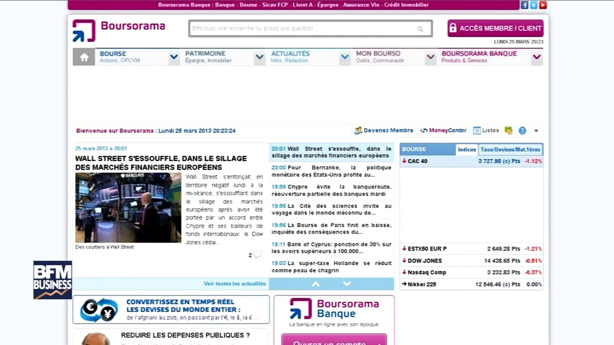This screenshot has width=614, height=345.
Task: Open the 19:56 Bourse de Paris news
Action: click(x=331, y=229)
